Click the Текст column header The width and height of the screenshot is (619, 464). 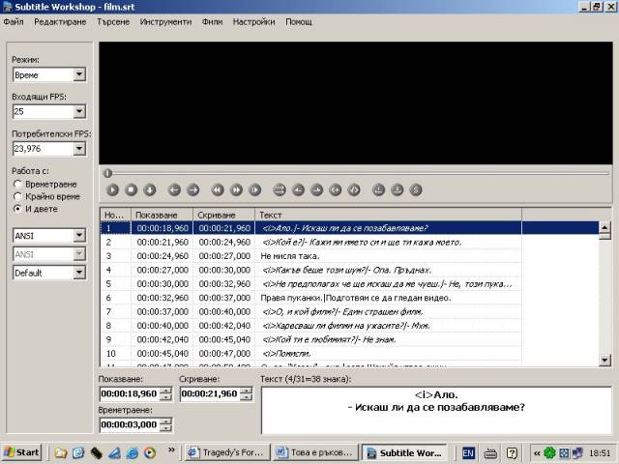389,215
